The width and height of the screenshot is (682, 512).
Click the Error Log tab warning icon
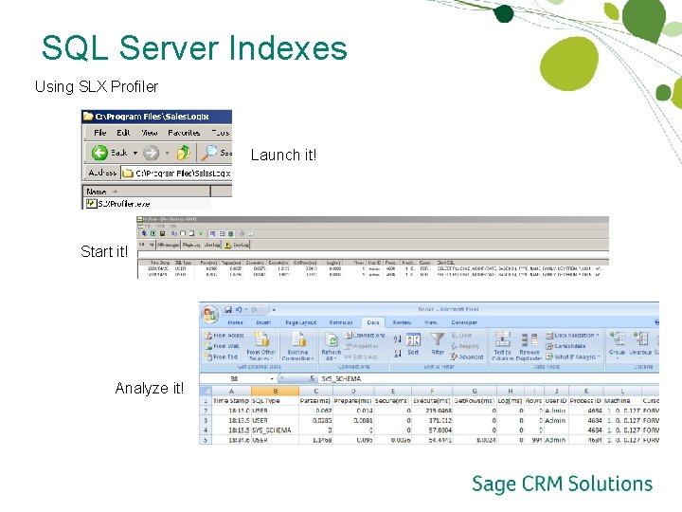click(x=227, y=246)
